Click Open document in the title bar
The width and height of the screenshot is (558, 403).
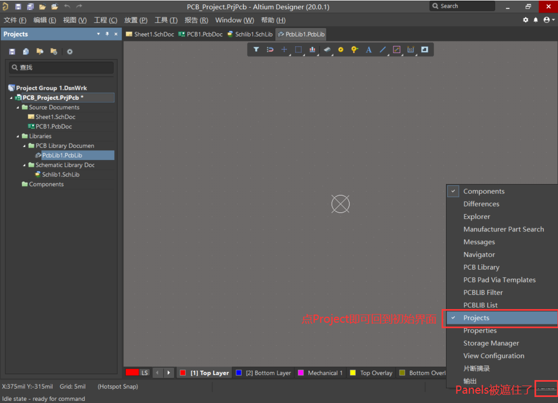pos(42,7)
